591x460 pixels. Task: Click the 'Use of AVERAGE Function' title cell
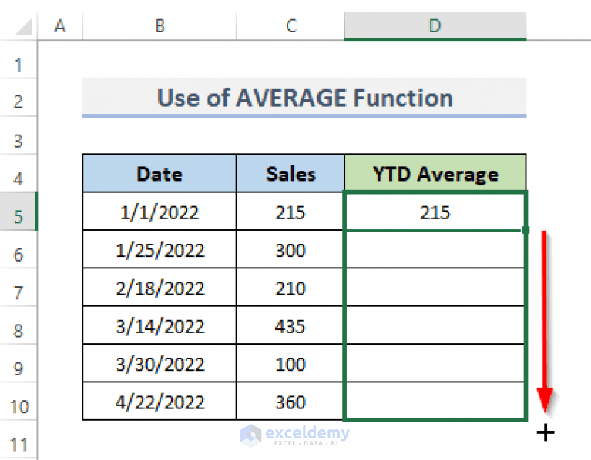point(304,98)
